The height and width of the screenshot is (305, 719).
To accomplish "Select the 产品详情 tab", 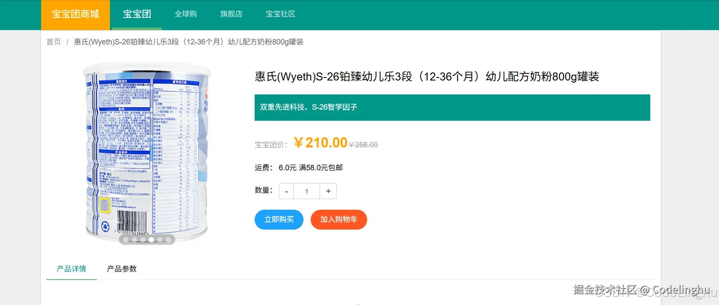I will [x=71, y=269].
